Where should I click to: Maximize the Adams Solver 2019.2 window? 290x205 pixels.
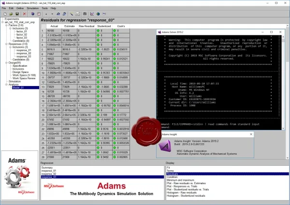coord(271,32)
